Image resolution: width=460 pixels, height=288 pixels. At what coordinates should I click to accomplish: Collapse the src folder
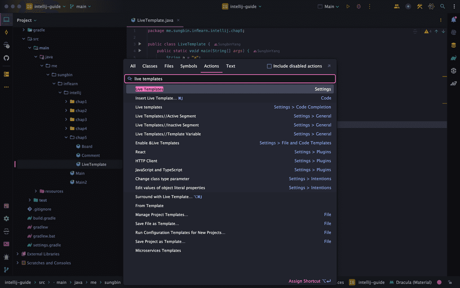tap(24, 39)
